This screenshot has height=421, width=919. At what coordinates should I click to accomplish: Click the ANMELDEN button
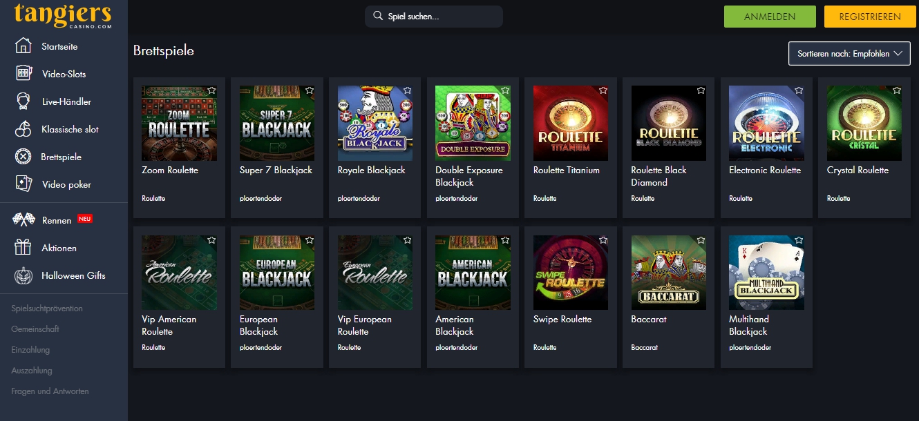(770, 17)
